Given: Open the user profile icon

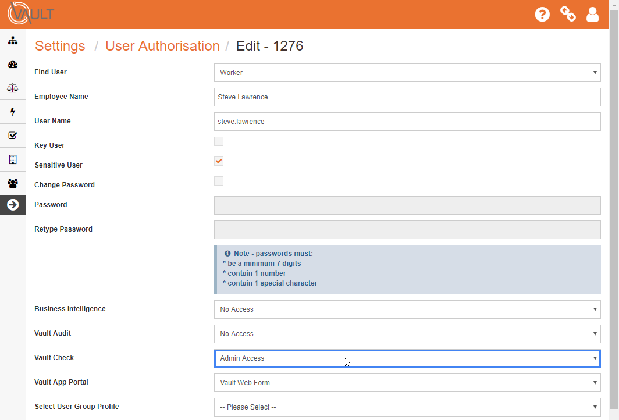Looking at the screenshot, I should [592, 14].
